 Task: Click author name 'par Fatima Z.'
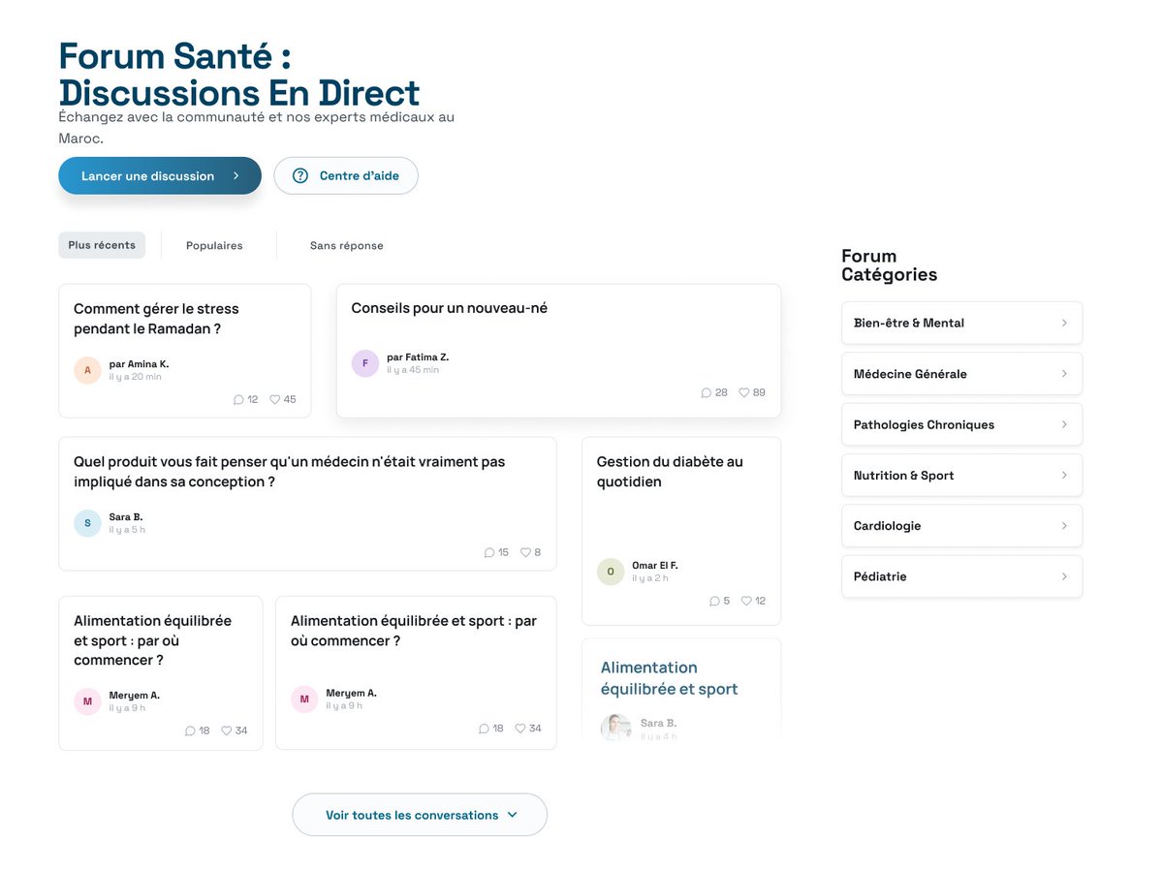coord(418,357)
